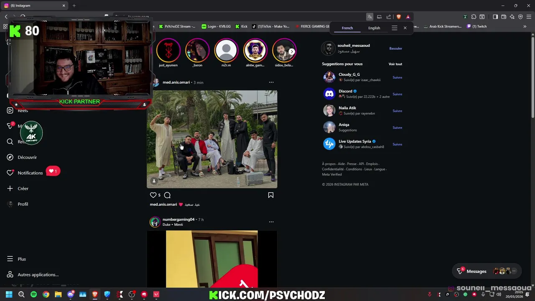Open the Meta Verified footer link
The height and width of the screenshot is (301, 535).
[x=332, y=174]
